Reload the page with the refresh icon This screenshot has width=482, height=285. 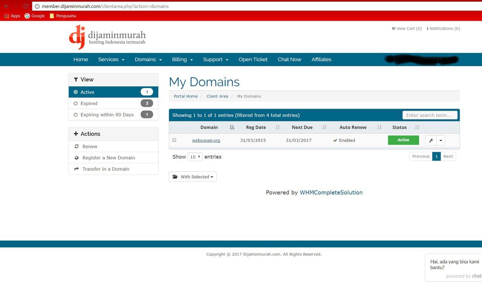click(26, 6)
